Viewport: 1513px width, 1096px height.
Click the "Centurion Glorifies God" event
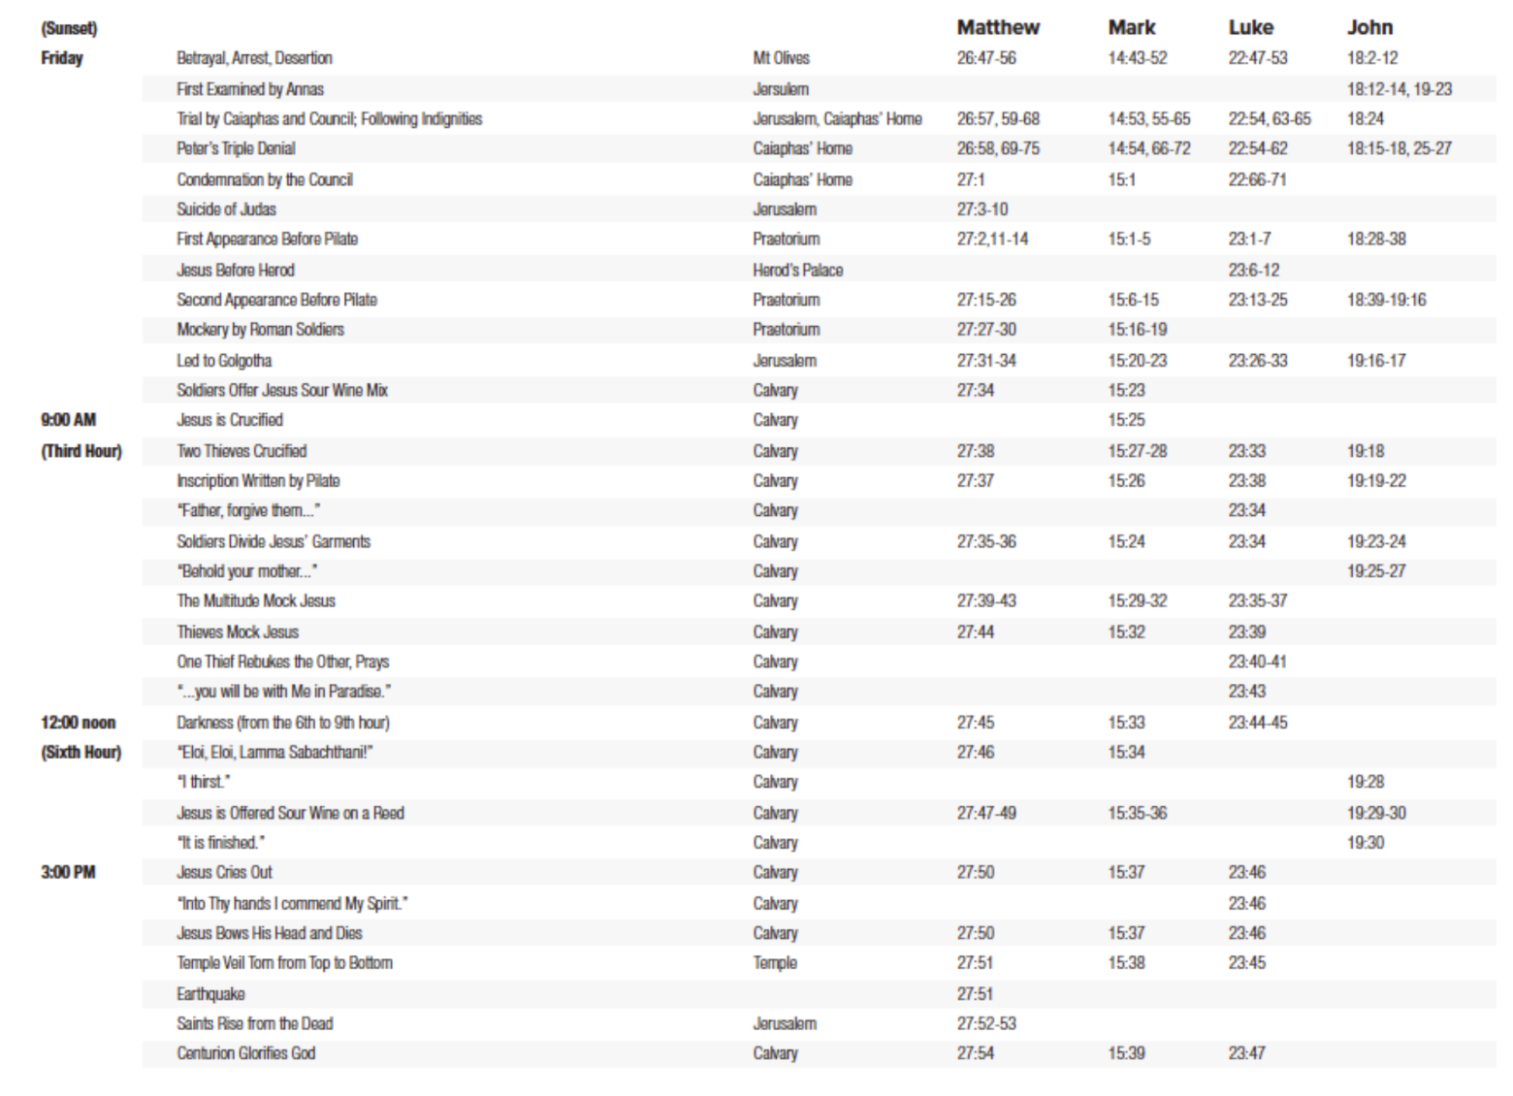245,1053
